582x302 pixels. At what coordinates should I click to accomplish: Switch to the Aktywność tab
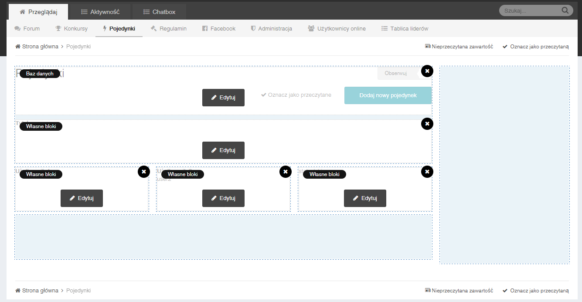pos(100,12)
